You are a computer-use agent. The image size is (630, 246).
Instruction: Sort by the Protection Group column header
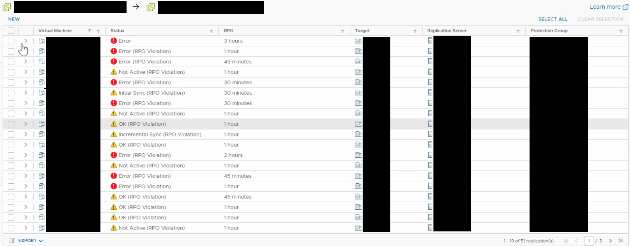tap(549, 31)
